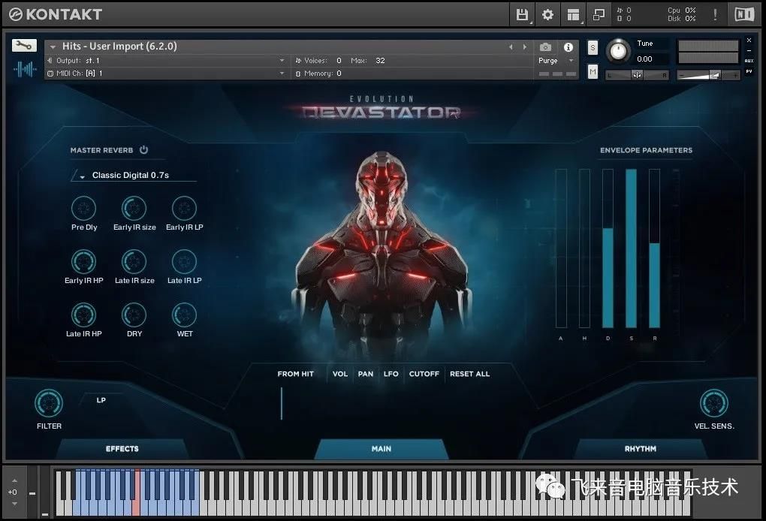The image size is (766, 521).
Task: Minimize the instrument with the minus button
Action: coord(749,50)
